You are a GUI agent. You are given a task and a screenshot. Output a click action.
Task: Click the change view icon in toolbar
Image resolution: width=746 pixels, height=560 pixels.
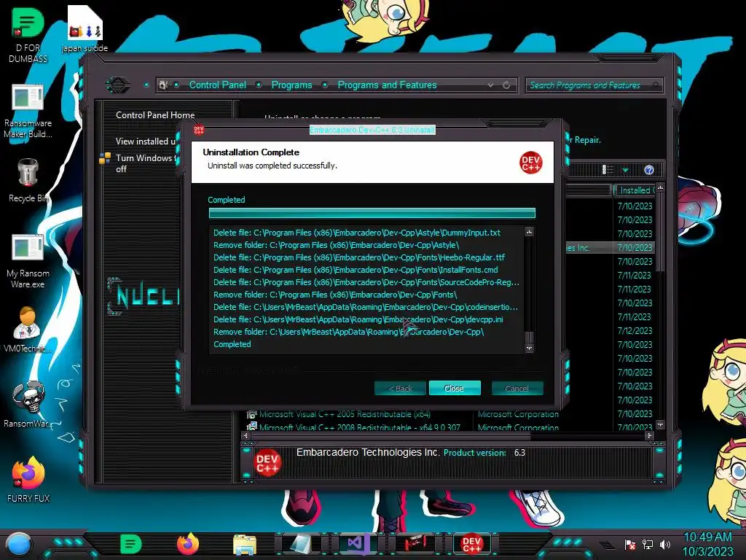coord(608,170)
